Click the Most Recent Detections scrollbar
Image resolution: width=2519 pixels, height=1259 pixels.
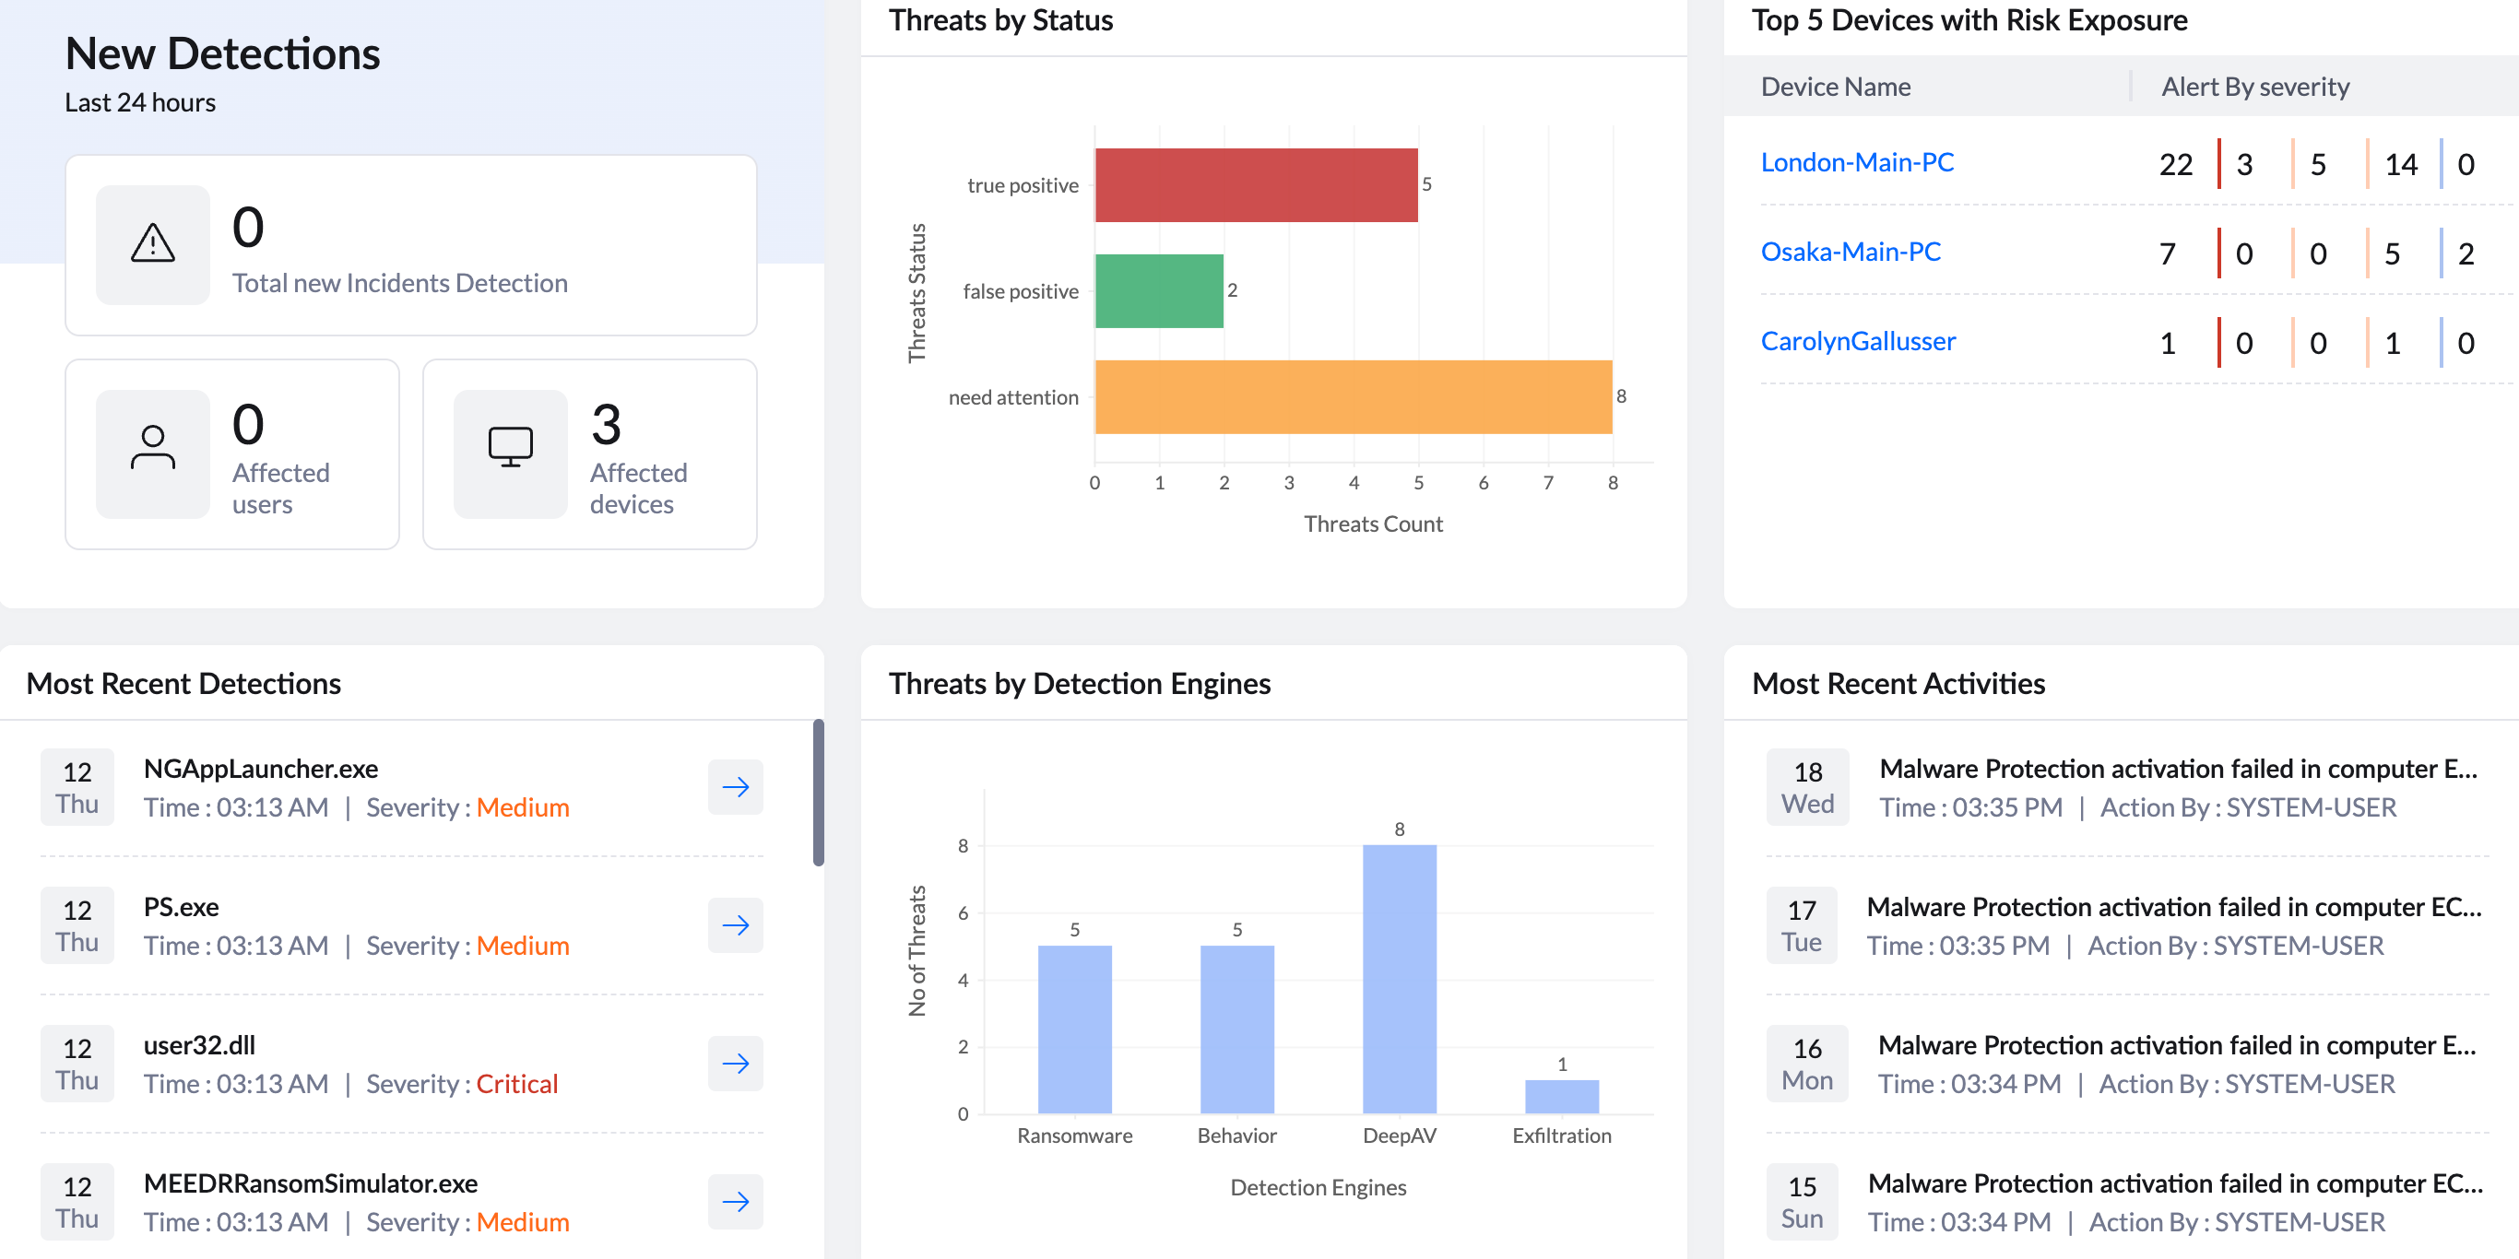pyautogui.click(x=819, y=793)
